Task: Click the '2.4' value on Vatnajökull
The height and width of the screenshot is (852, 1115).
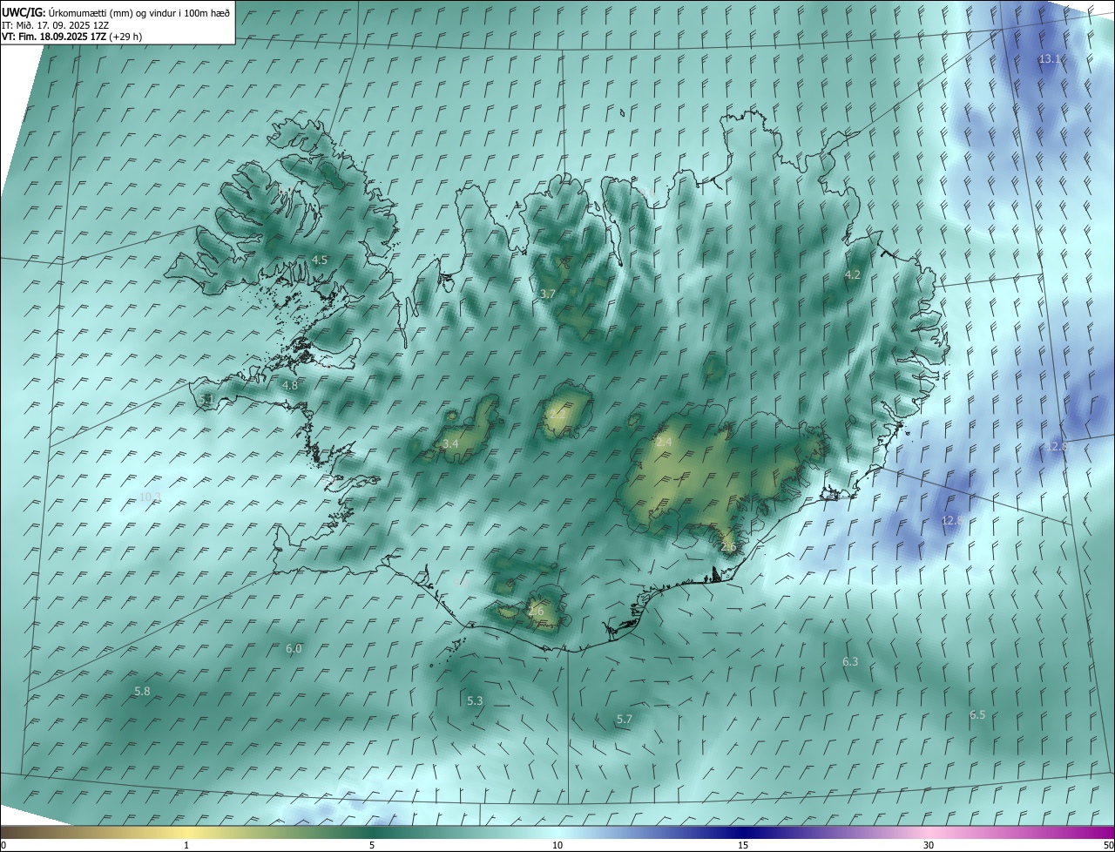Action: pyautogui.click(x=664, y=443)
